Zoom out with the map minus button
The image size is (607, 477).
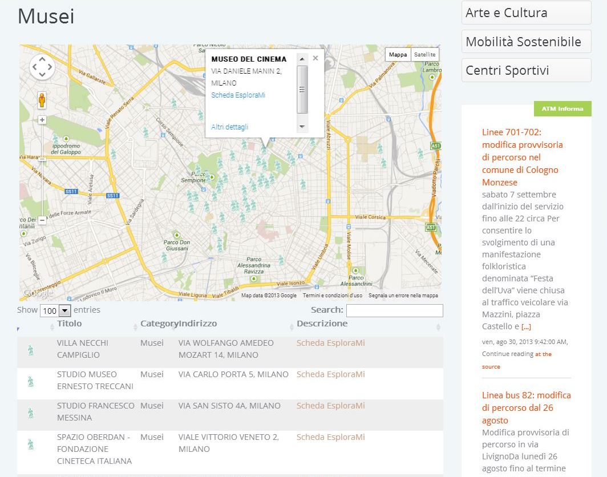42,220
